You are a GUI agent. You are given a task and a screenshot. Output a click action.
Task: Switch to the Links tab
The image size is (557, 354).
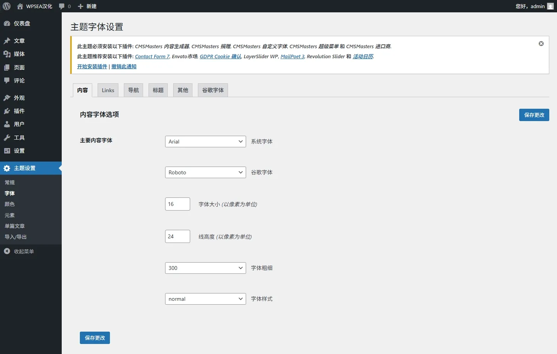tap(108, 90)
